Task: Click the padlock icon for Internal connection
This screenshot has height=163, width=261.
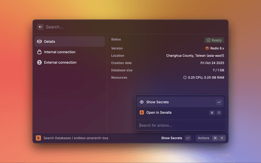Action: (x=39, y=52)
